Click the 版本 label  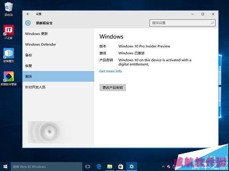pyautogui.click(x=103, y=46)
